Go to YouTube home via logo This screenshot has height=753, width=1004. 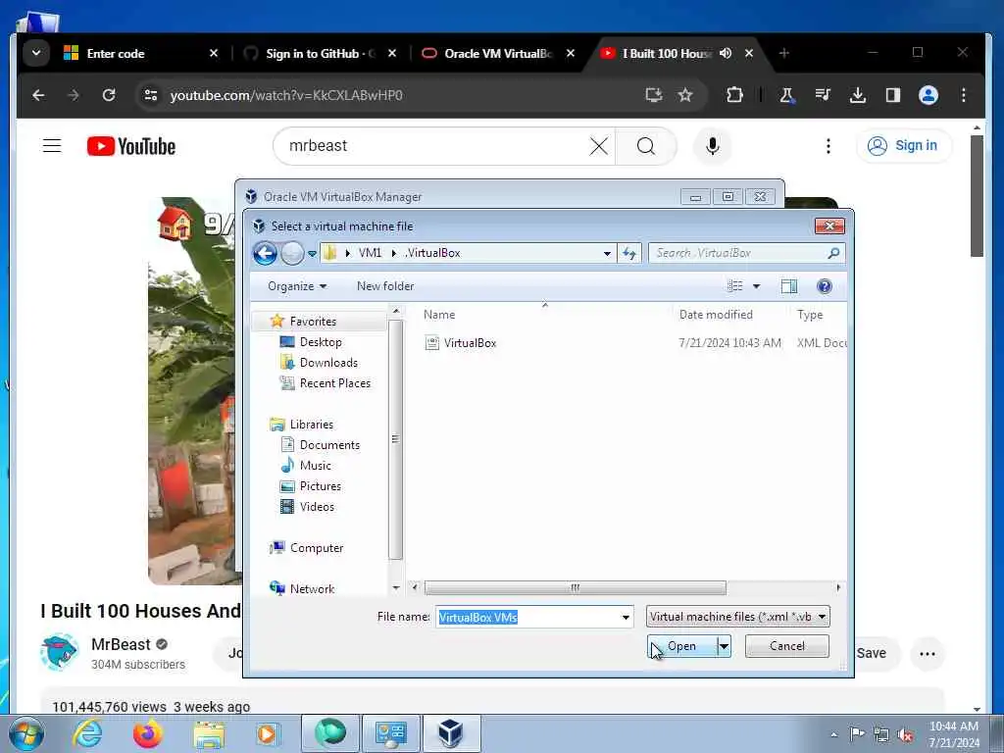pyautogui.click(x=131, y=146)
